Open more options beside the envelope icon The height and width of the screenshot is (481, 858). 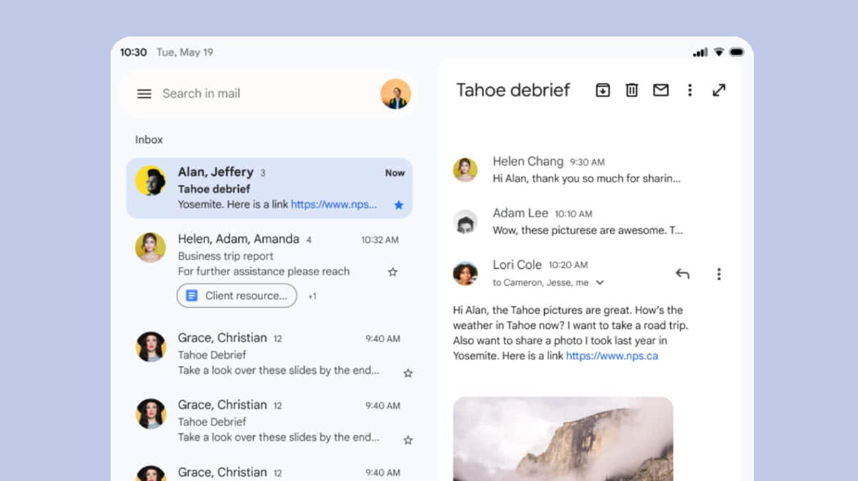690,90
